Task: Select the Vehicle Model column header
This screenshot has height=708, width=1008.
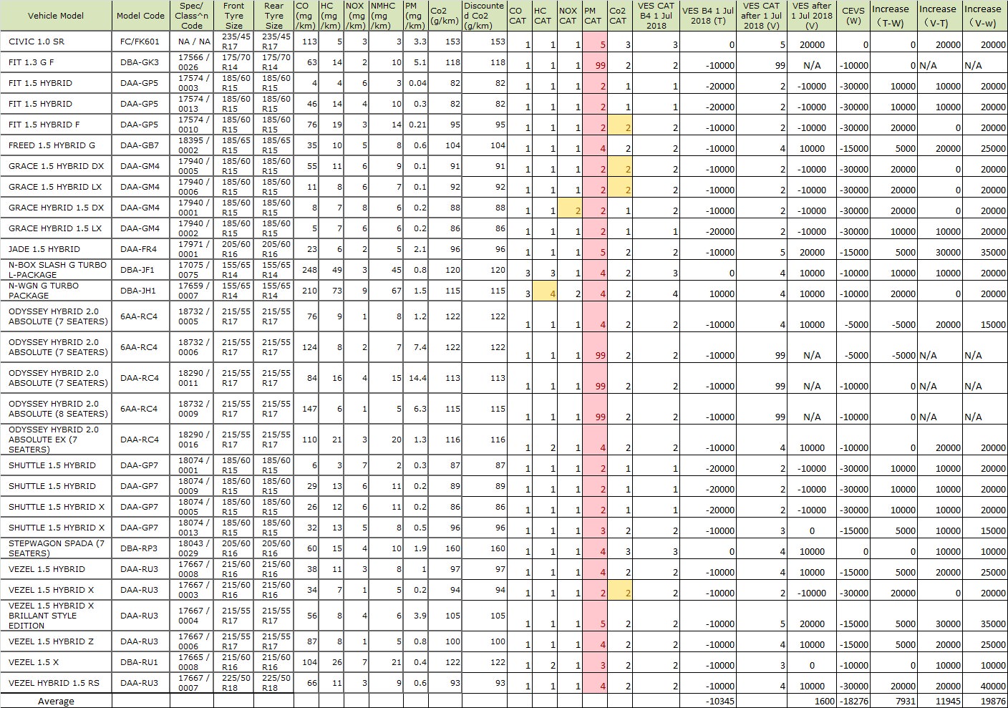Action: (x=56, y=16)
